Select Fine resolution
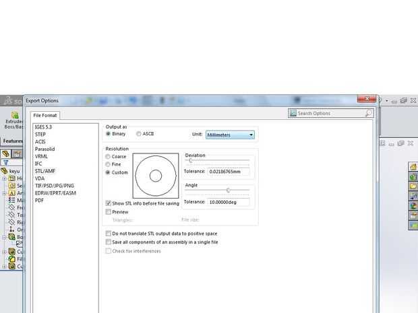 (x=108, y=164)
